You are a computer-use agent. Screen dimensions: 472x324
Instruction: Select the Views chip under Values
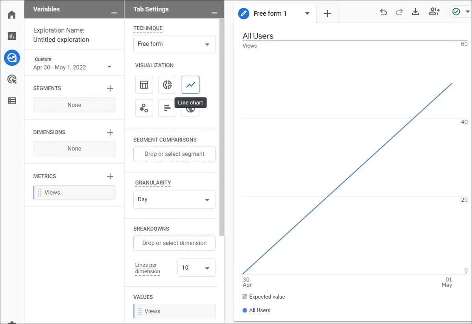point(174,311)
